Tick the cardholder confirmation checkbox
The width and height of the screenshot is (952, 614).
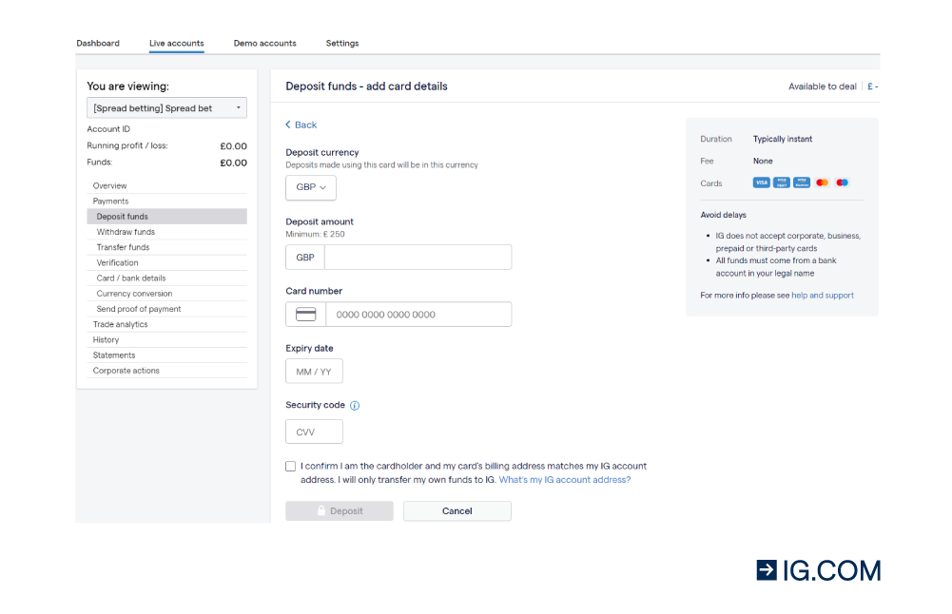coord(291,467)
